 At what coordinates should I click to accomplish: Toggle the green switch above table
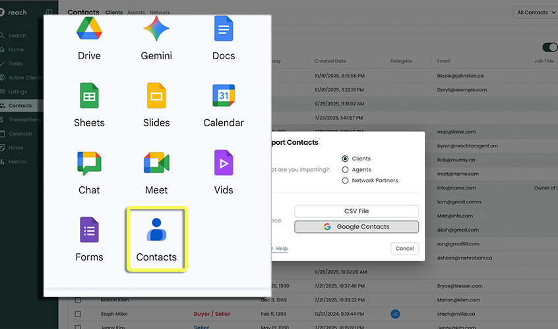[x=549, y=47]
